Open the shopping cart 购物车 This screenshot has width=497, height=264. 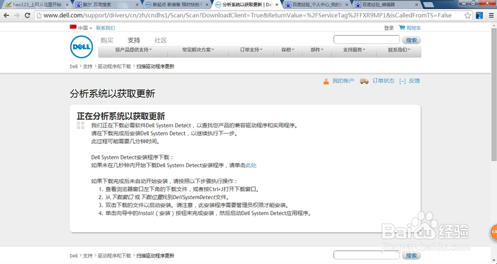click(x=410, y=28)
